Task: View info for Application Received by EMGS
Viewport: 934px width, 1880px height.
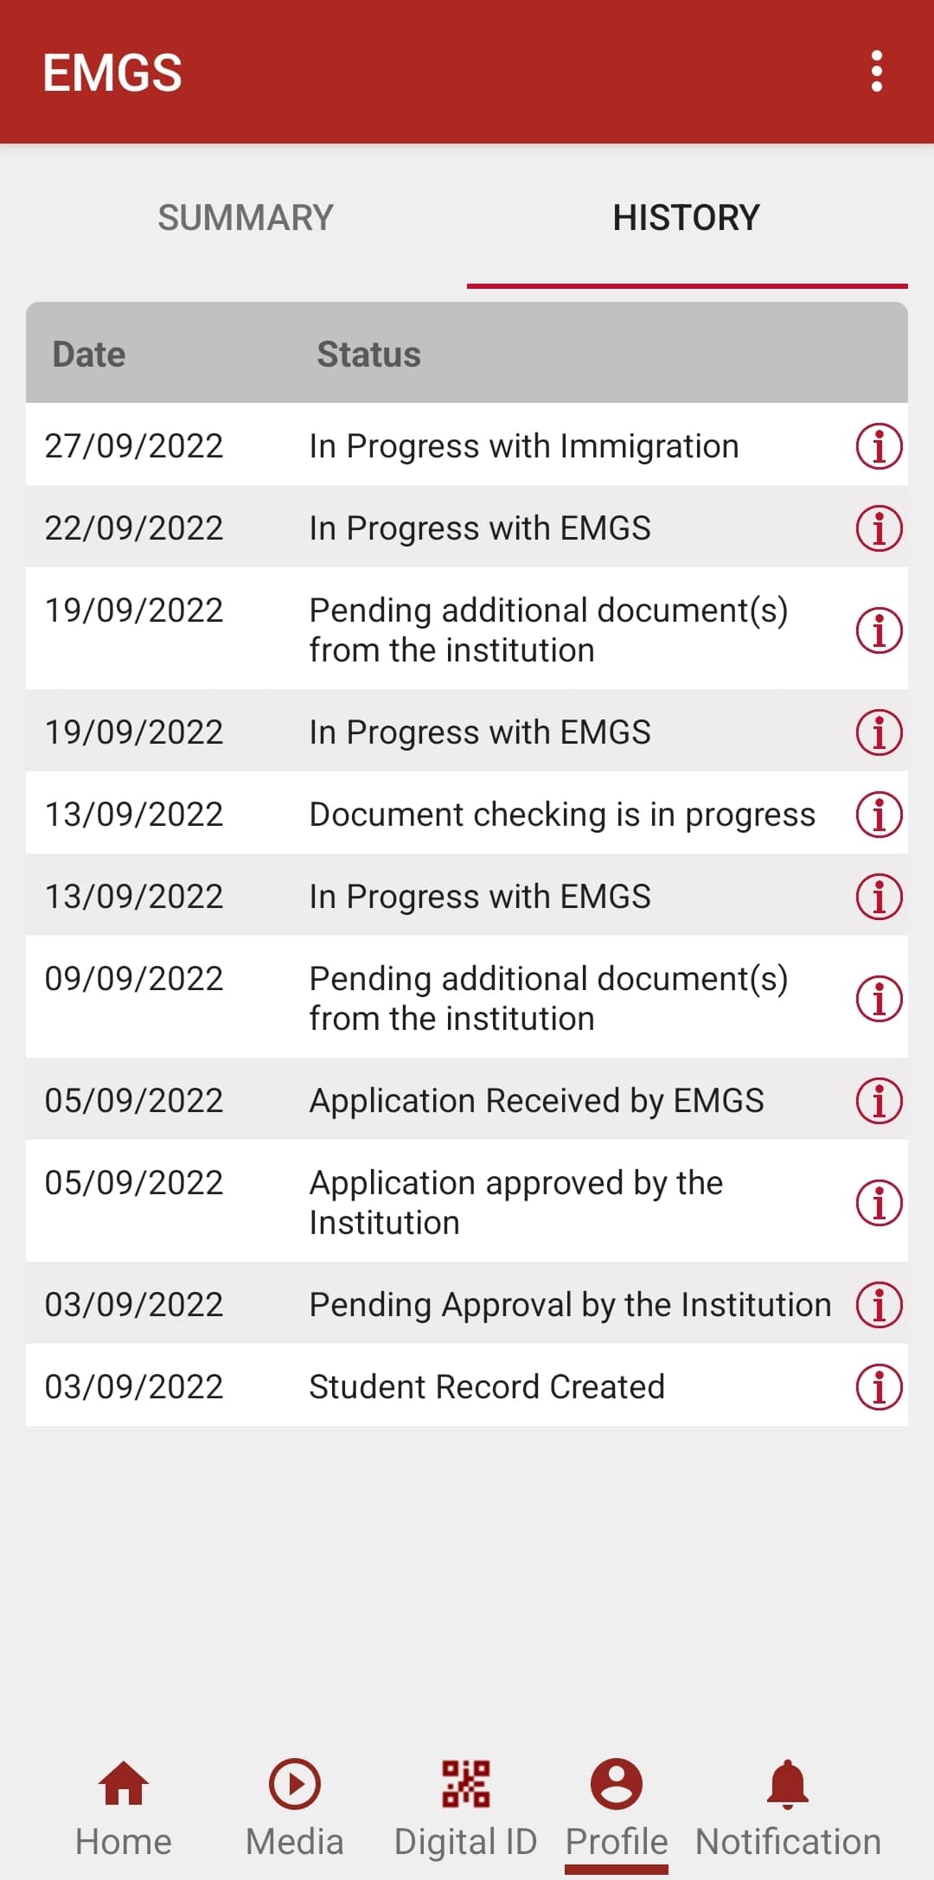Action: (x=879, y=1101)
